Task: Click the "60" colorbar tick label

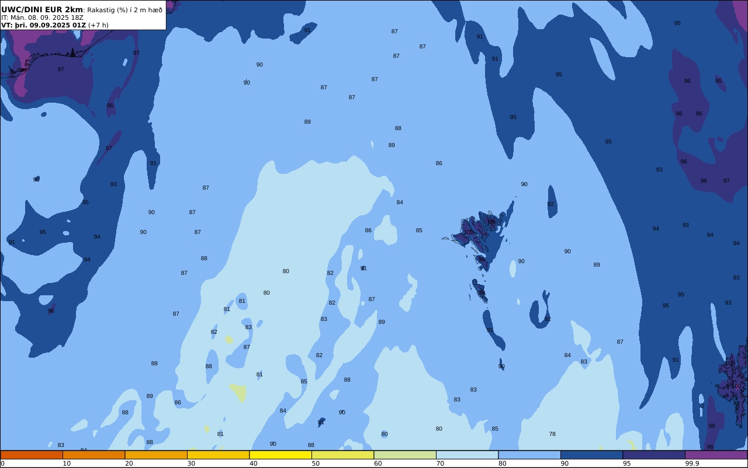Action: (x=378, y=463)
